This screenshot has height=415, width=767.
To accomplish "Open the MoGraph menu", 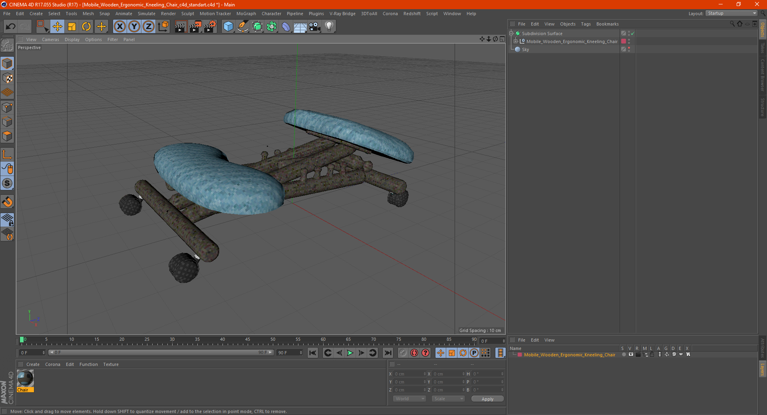I will (x=246, y=14).
